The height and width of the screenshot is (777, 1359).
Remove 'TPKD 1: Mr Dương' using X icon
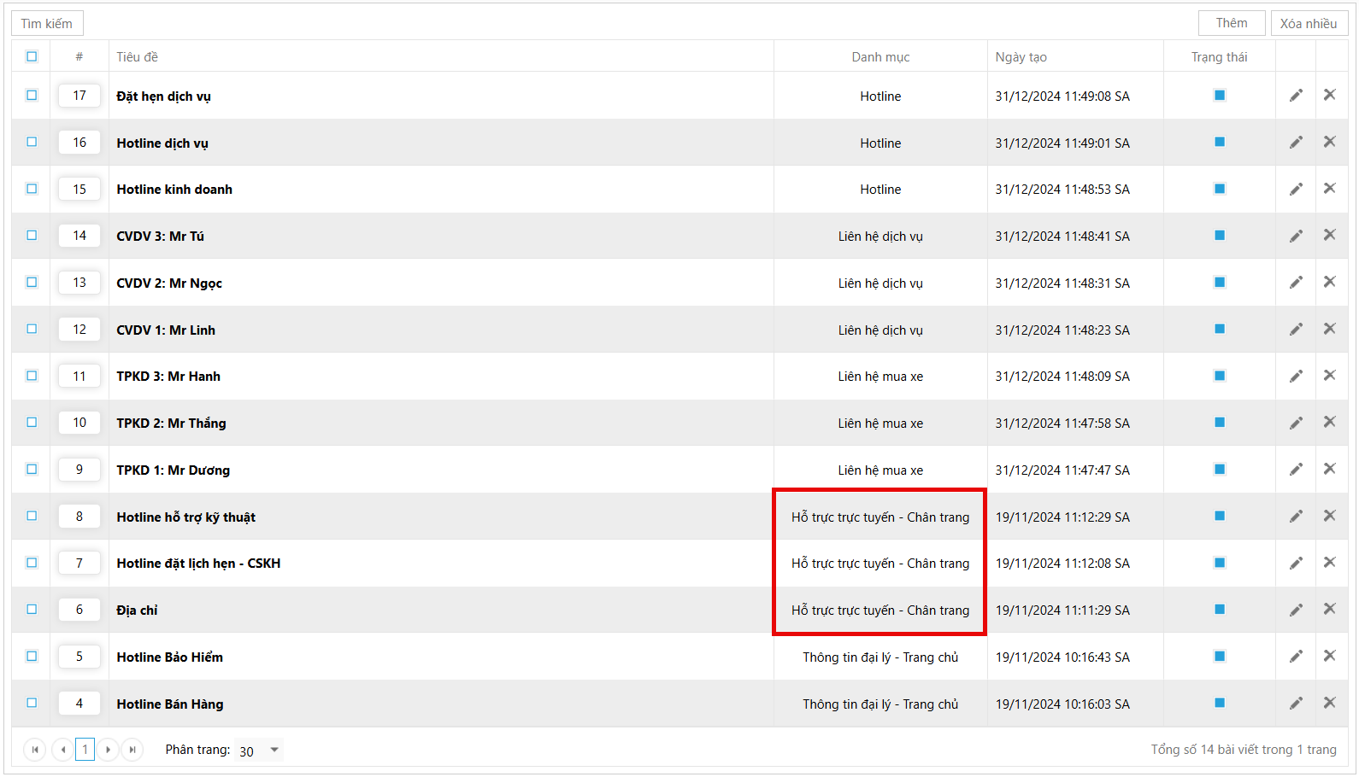(1329, 469)
